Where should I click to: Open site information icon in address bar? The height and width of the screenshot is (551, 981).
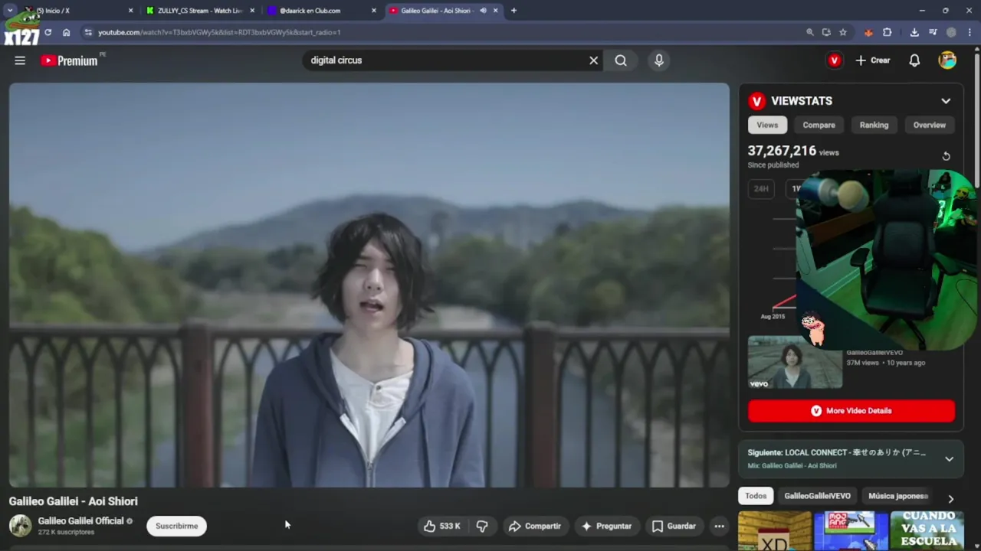click(88, 32)
